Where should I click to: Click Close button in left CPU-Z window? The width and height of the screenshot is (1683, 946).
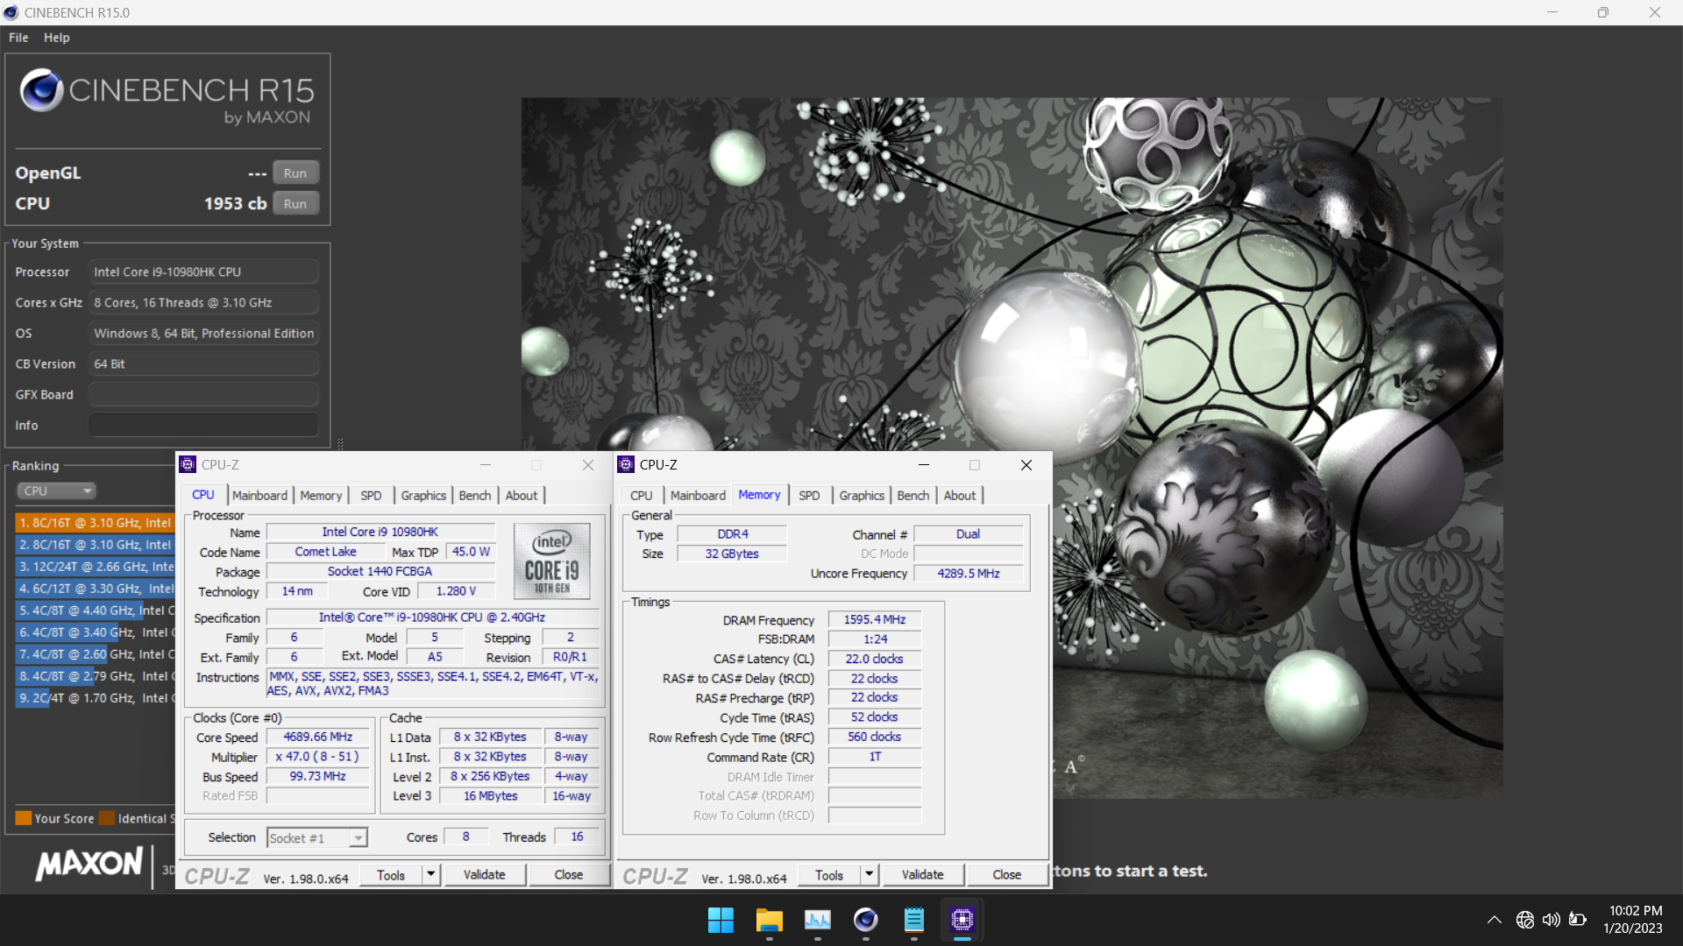tap(568, 874)
